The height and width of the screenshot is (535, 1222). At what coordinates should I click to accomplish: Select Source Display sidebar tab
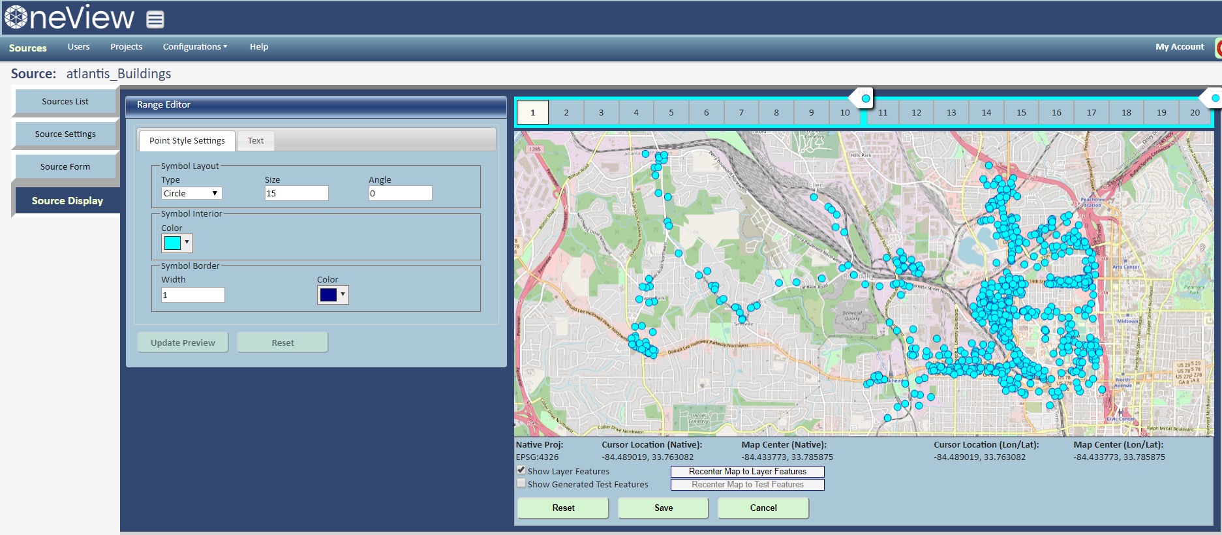67,200
